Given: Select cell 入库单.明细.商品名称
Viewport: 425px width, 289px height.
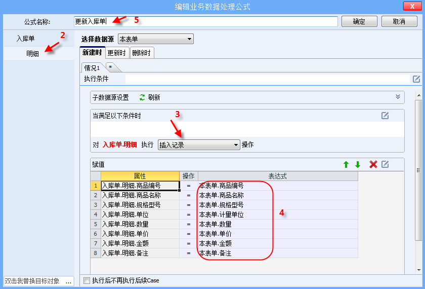Looking at the screenshot, I should pyautogui.click(x=140, y=195).
